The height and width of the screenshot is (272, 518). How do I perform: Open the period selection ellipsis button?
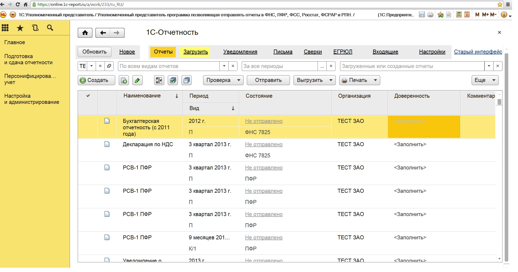[x=322, y=66]
